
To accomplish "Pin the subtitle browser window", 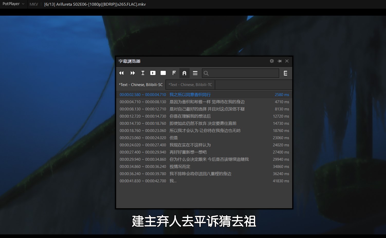I will point(280,61).
